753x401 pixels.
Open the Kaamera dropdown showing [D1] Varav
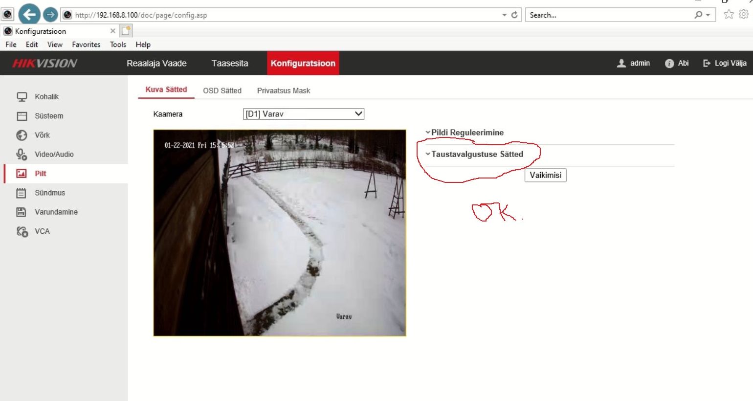tap(303, 114)
